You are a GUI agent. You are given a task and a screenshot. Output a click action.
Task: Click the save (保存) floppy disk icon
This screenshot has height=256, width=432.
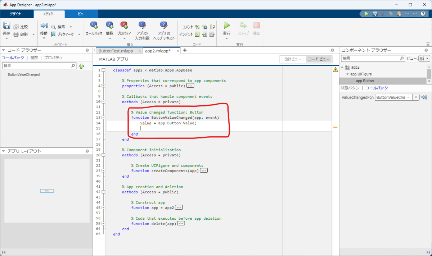pos(6,26)
